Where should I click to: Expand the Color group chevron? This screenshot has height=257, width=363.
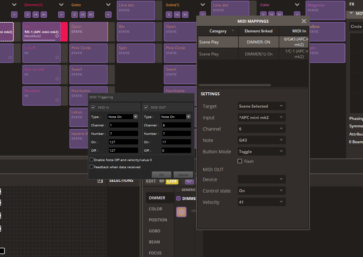tap(297, 5)
